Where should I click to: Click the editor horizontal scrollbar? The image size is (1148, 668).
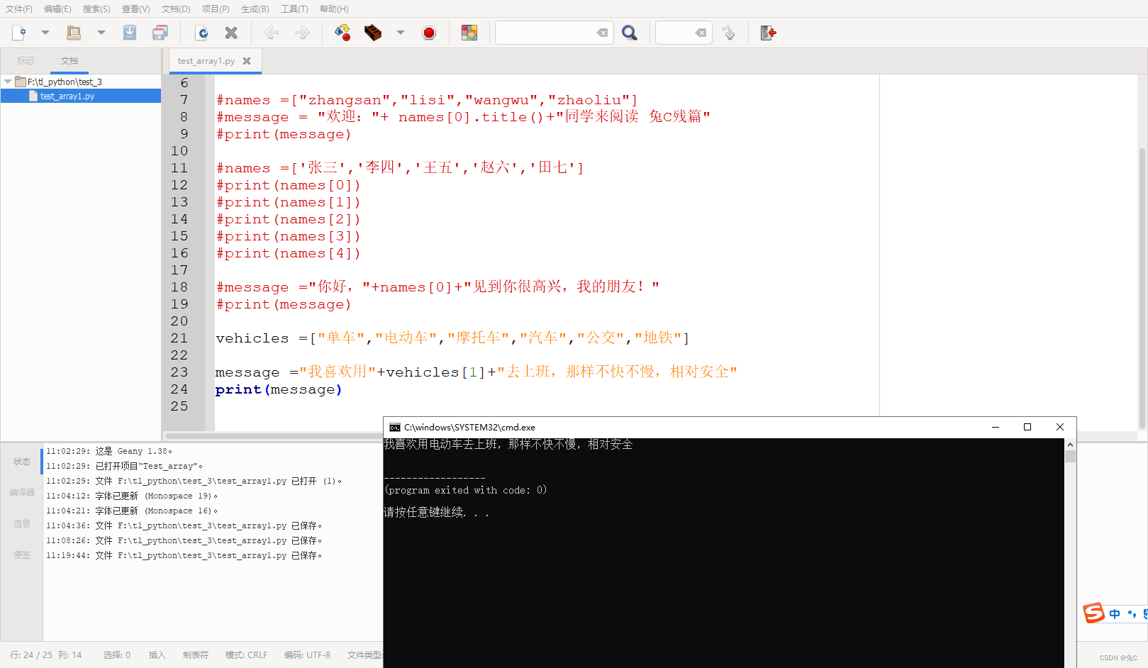point(273,436)
